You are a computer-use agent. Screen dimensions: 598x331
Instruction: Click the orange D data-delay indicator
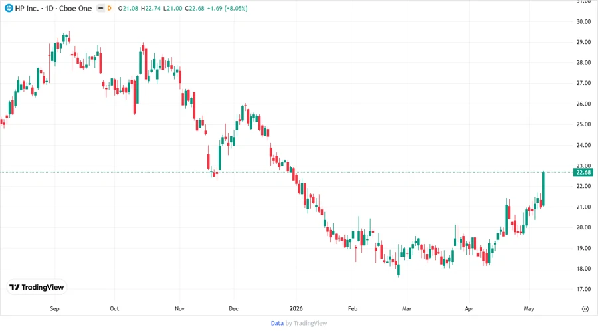pyautogui.click(x=109, y=8)
